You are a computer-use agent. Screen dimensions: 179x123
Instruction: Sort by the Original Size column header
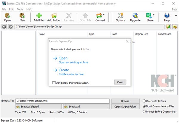click(x=141, y=34)
